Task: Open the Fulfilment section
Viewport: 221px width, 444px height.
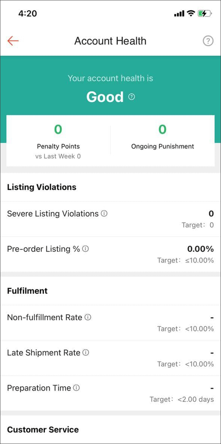Action: 27,291
